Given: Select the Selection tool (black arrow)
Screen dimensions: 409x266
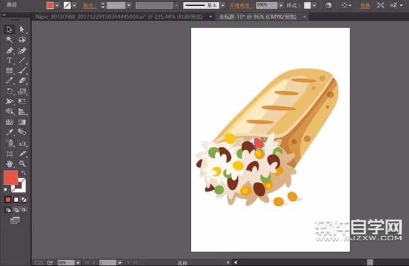Looking at the screenshot, I should coord(9,29).
